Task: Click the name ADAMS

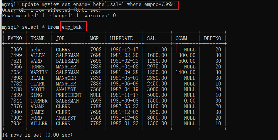Action: 37,106
